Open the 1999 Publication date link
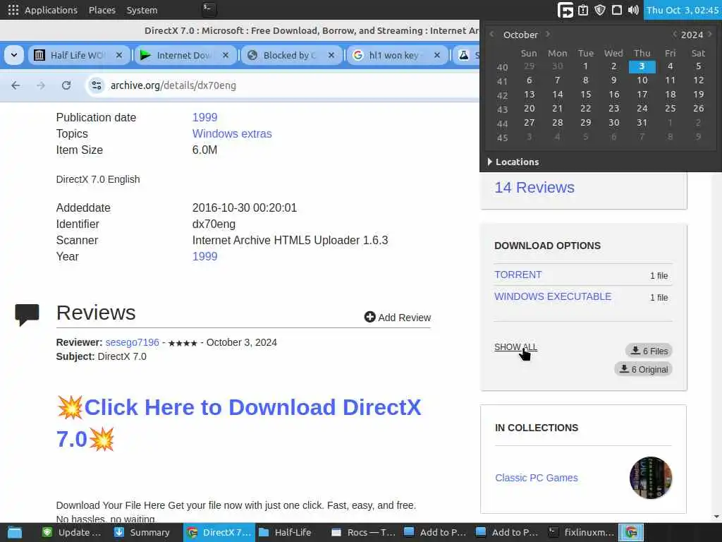Screen dimensions: 722x542 coord(205,118)
